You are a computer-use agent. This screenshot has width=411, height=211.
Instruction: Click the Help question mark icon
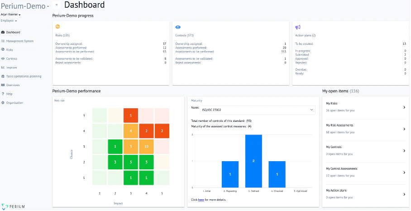pos(3,94)
